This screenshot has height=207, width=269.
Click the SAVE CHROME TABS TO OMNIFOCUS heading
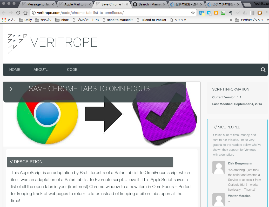pyautogui.click(x=89, y=89)
